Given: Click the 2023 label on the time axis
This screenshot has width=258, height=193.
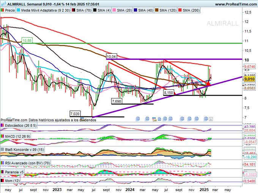Looking at the screenshot, I should 57,190.
